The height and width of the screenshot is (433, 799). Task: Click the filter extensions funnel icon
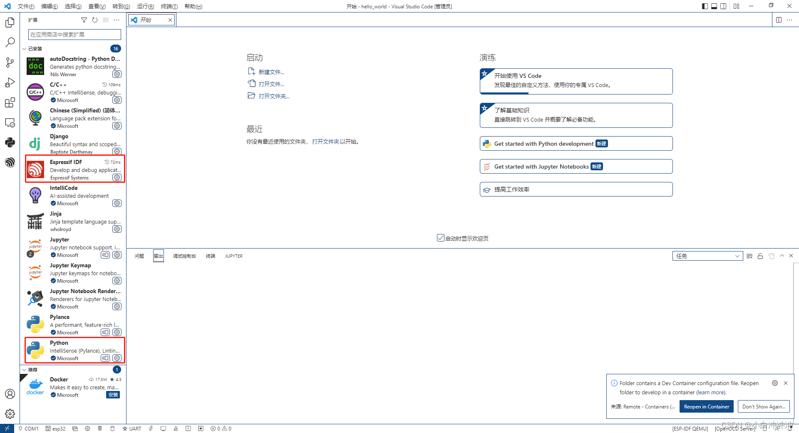click(x=84, y=20)
